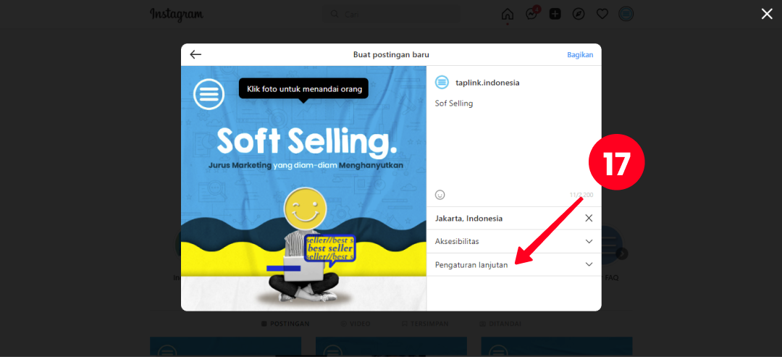Expand the Aksesibilitas section

[x=513, y=241]
